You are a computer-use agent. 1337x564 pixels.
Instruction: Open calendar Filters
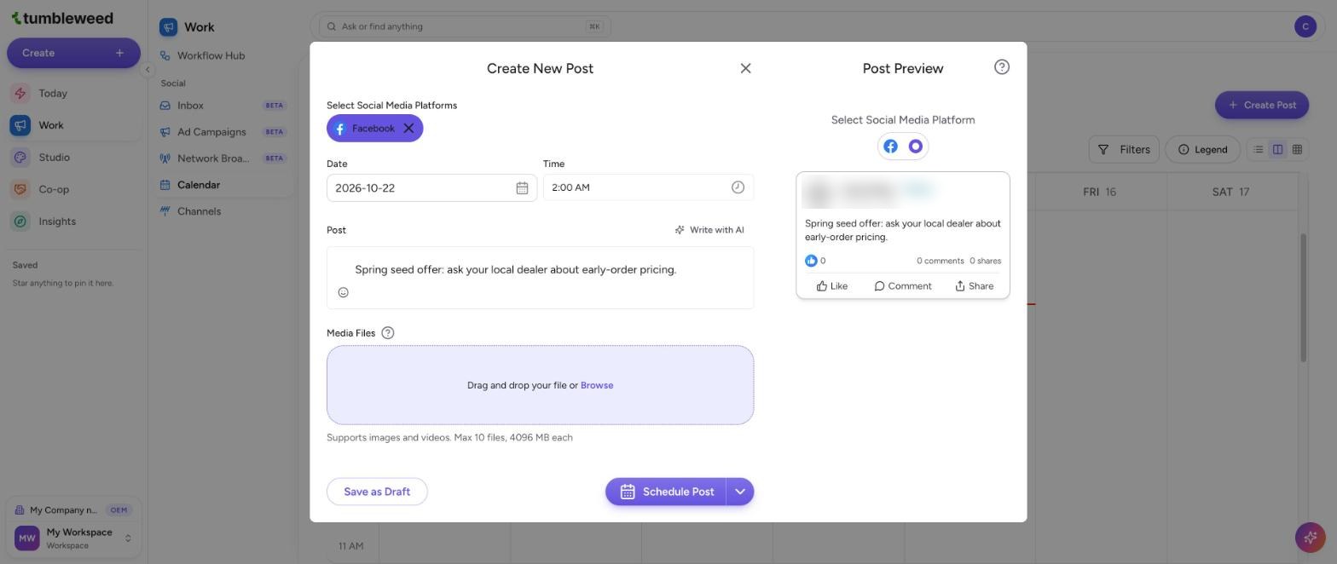pyautogui.click(x=1124, y=149)
